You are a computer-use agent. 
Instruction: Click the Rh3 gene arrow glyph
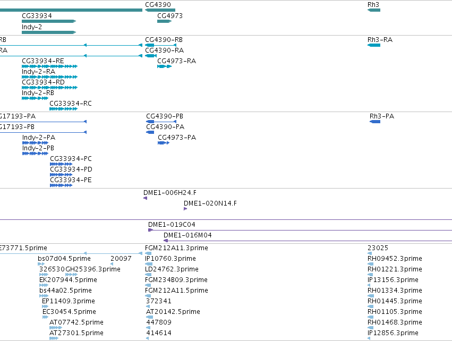(374, 10)
